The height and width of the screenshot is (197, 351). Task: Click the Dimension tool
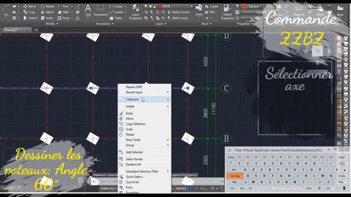pos(100,10)
